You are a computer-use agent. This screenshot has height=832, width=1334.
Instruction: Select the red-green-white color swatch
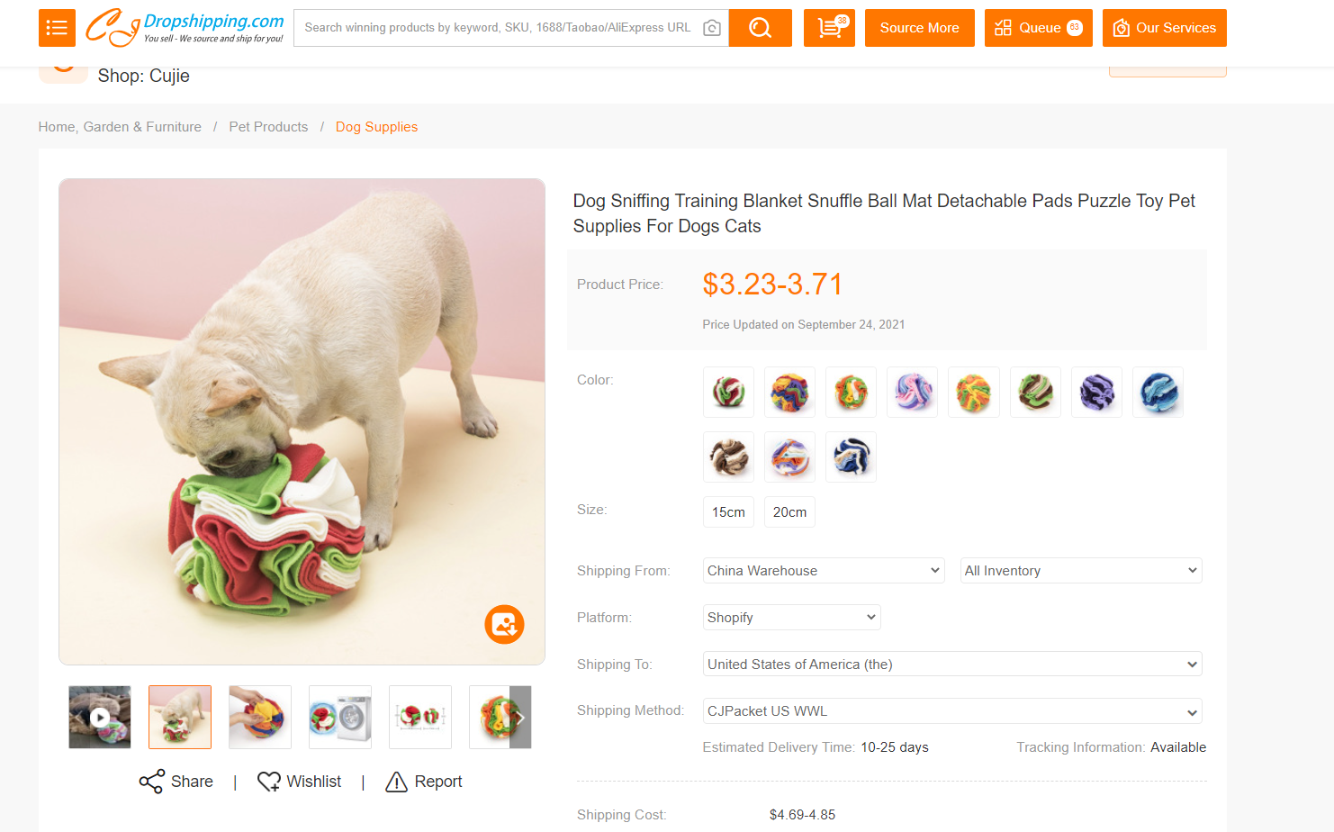click(728, 393)
